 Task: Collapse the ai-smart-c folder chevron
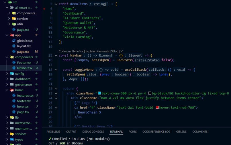point(7,7)
